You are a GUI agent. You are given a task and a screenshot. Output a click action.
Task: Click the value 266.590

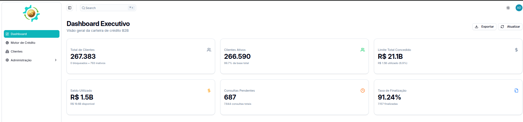[237, 56]
